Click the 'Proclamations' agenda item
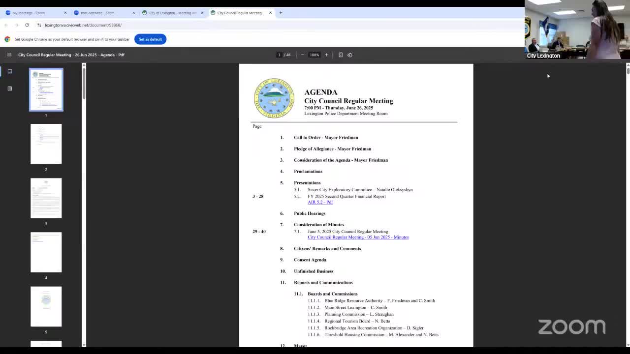The width and height of the screenshot is (630, 354). click(308, 172)
